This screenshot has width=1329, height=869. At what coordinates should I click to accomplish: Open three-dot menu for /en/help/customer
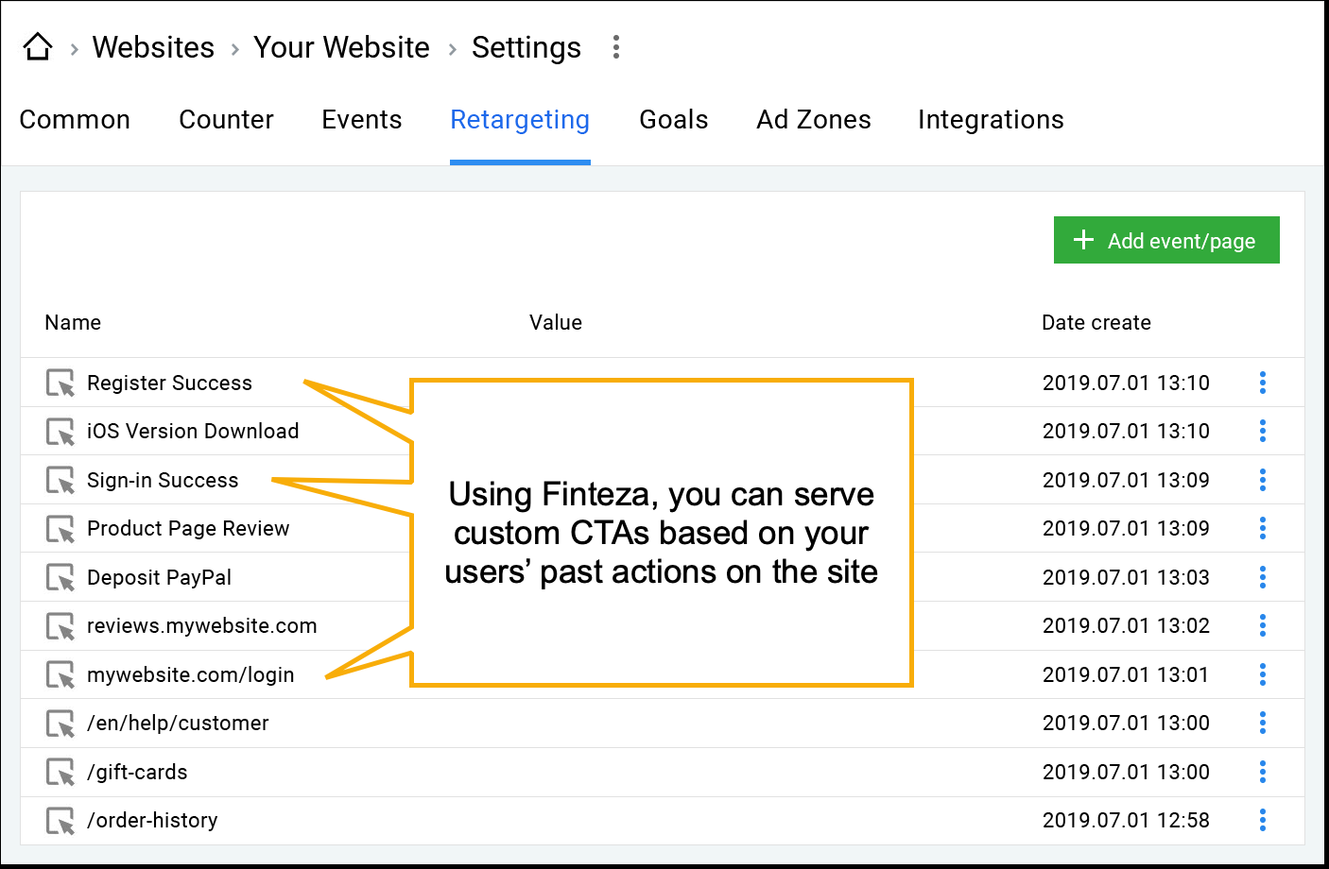(1263, 723)
